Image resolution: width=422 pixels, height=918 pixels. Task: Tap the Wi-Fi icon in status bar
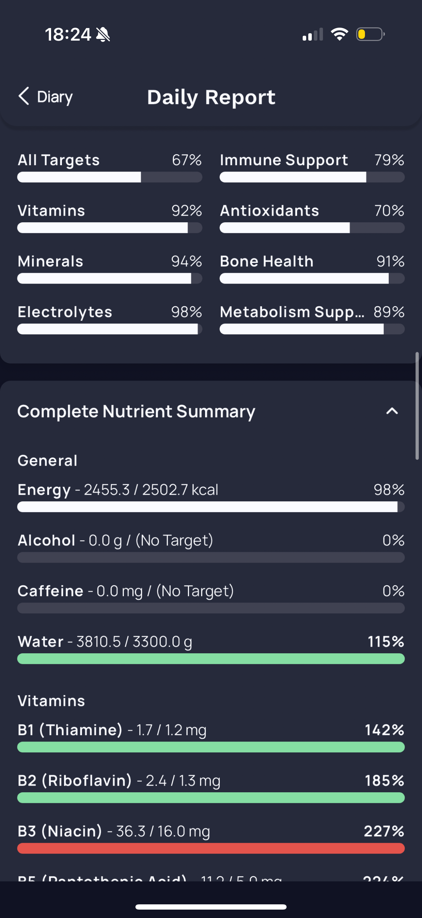(339, 34)
